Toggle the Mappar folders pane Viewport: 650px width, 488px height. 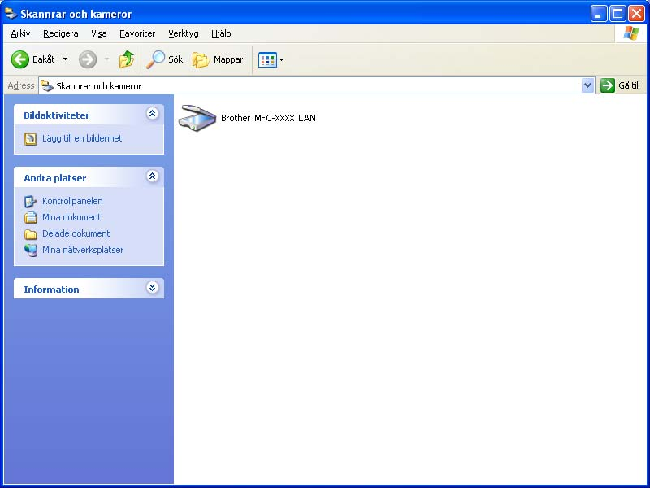[x=201, y=59]
